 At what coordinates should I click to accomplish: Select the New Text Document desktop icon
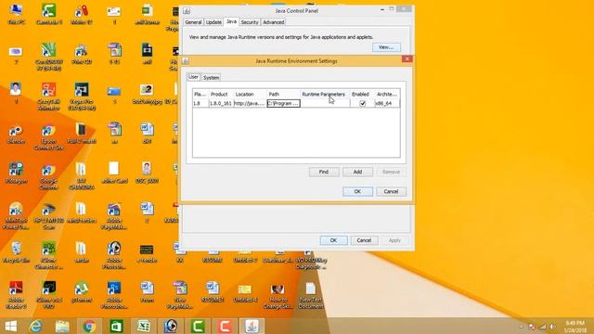coord(311,295)
